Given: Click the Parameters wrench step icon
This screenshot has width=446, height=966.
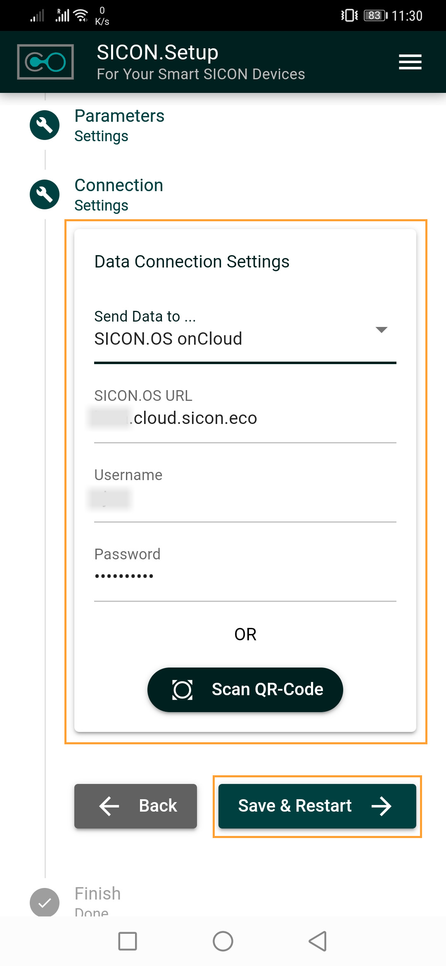Looking at the screenshot, I should point(45,125).
